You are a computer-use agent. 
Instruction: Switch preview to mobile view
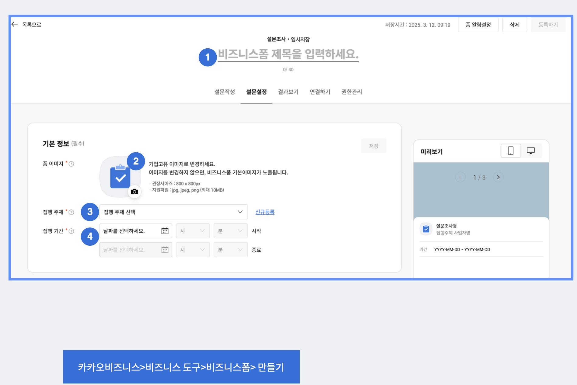tap(511, 151)
